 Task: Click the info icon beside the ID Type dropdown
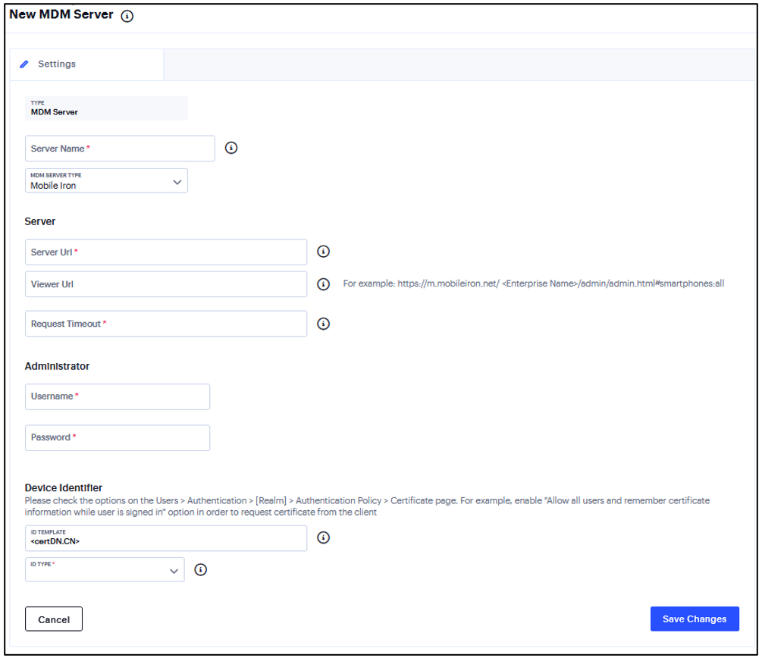pos(201,569)
